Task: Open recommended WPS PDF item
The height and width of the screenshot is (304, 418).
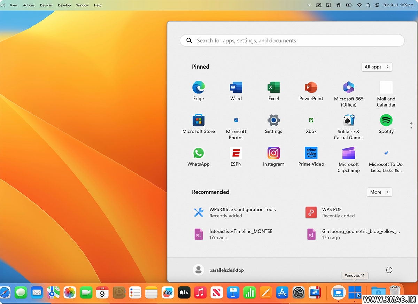Action: (x=330, y=212)
